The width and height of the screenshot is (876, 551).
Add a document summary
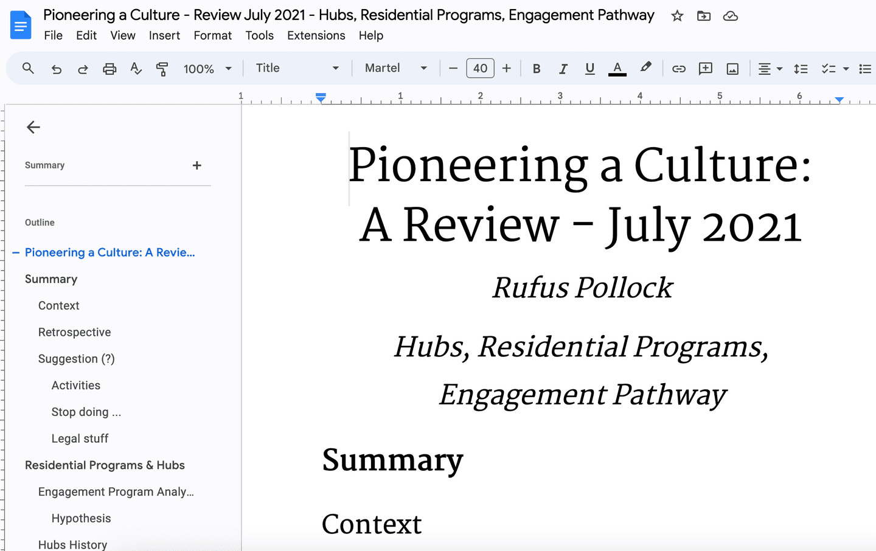click(196, 165)
